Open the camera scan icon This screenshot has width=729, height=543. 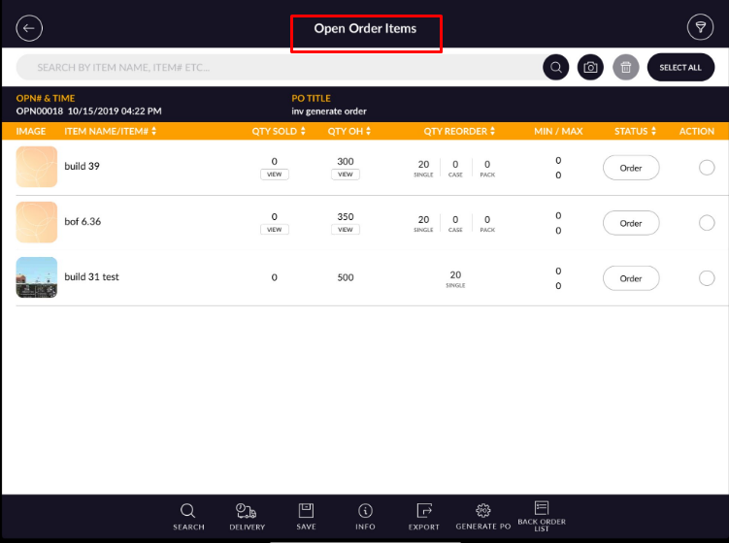coord(590,67)
